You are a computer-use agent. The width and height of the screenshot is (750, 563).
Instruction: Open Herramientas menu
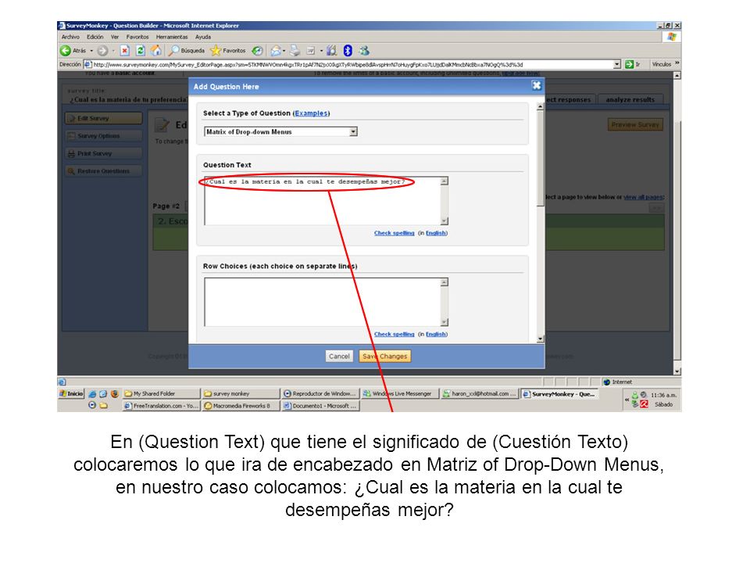(172, 37)
